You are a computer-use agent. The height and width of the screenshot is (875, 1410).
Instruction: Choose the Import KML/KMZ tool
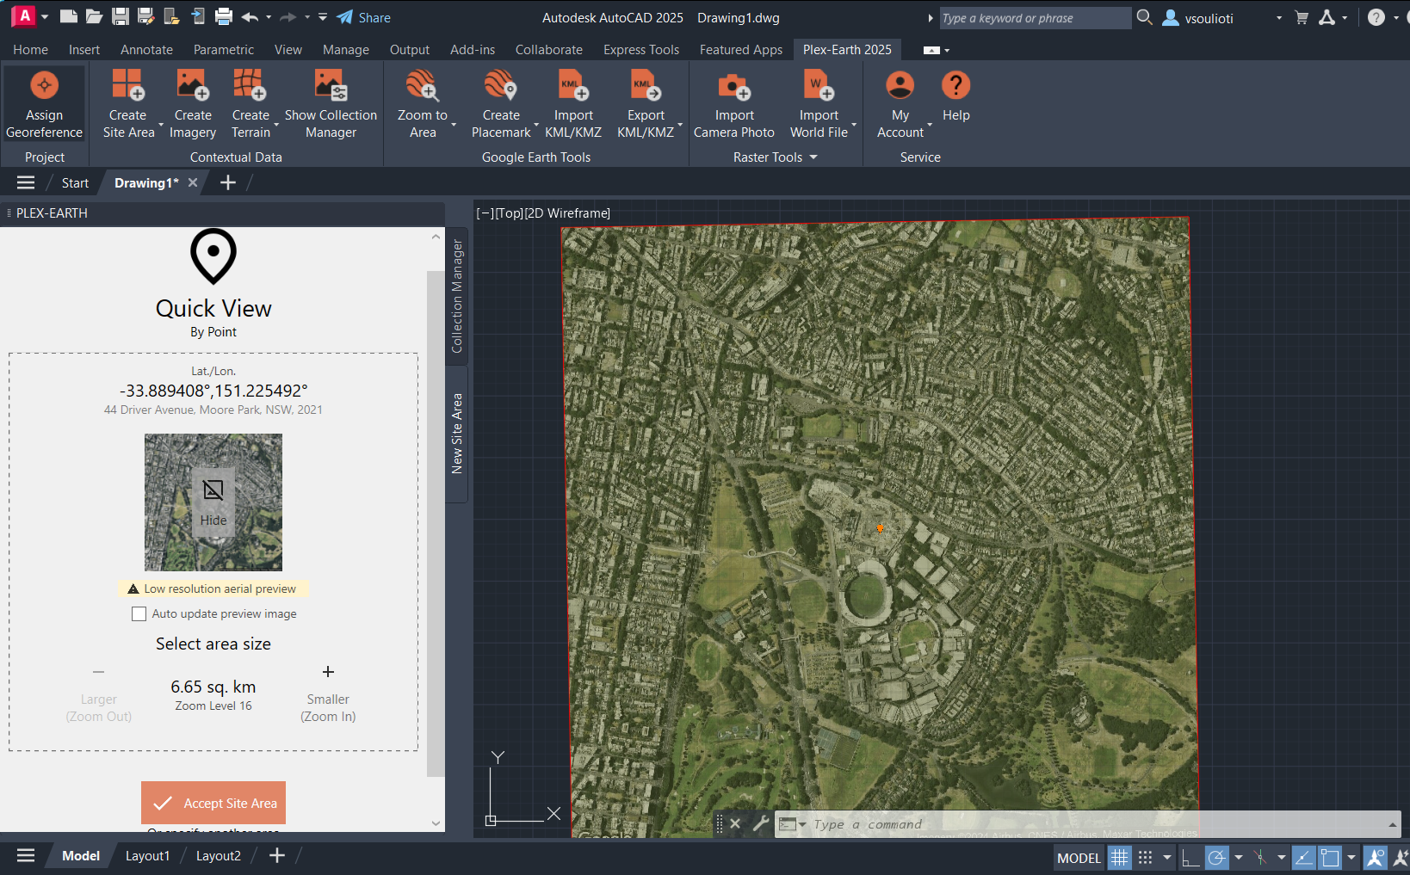pyautogui.click(x=573, y=104)
